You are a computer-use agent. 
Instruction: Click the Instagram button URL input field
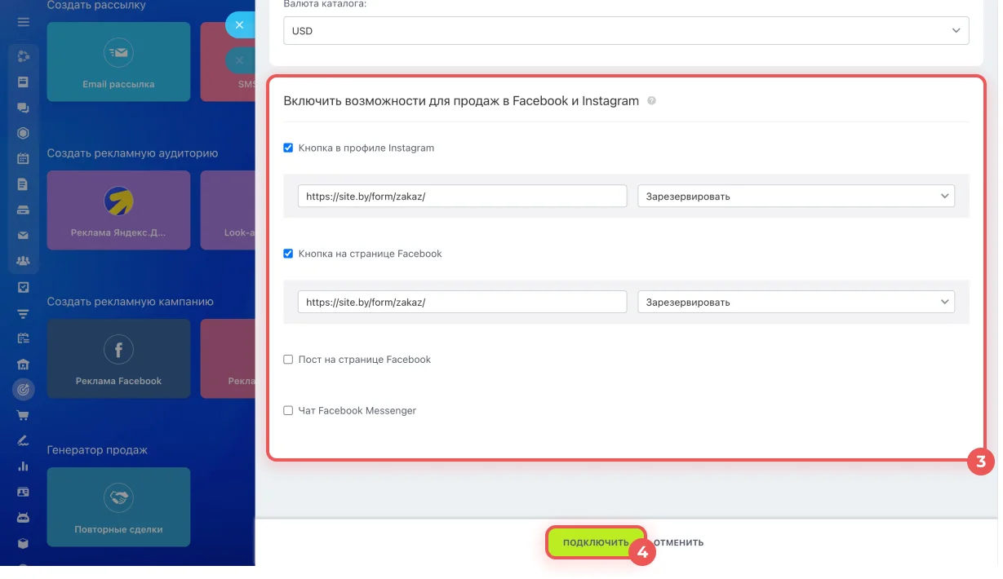[462, 197]
